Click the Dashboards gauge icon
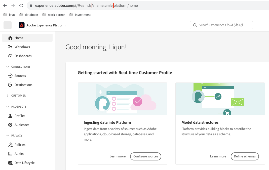The width and height of the screenshot is (269, 170). click(x=10, y=56)
